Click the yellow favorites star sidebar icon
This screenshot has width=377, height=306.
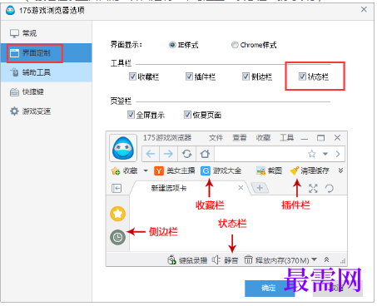coord(118,214)
